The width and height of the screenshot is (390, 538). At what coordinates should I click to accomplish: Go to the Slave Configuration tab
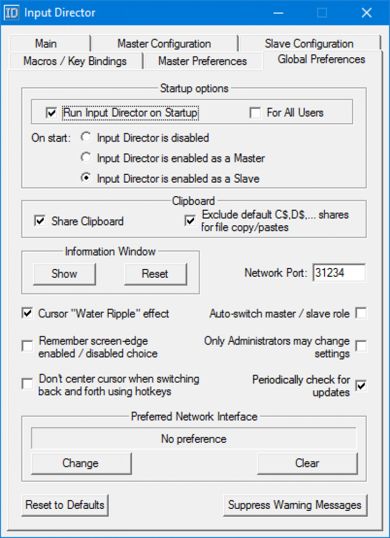[x=309, y=44]
